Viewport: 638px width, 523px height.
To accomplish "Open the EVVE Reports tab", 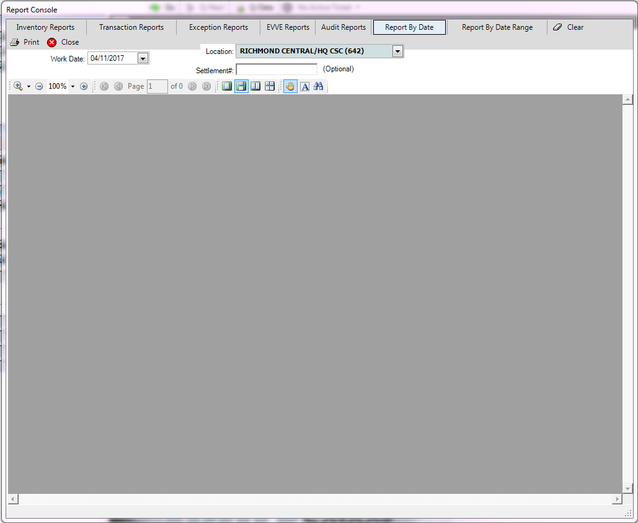I will [288, 27].
